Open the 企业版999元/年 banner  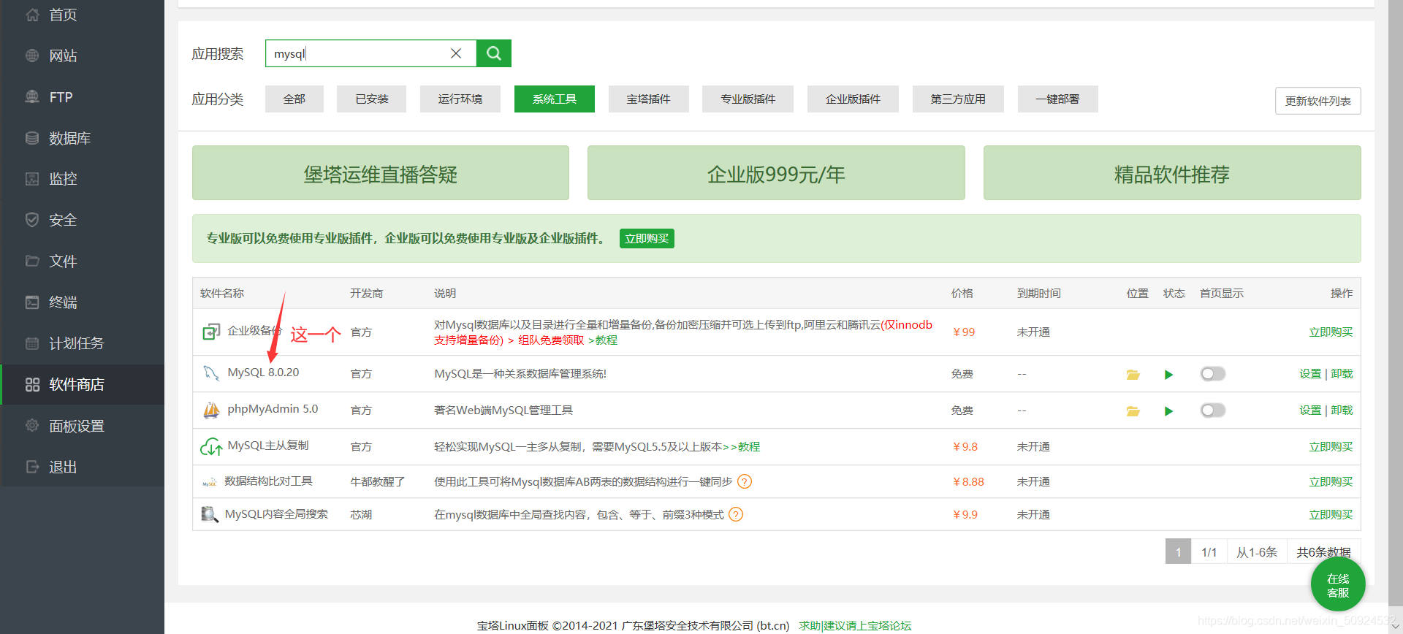776,173
